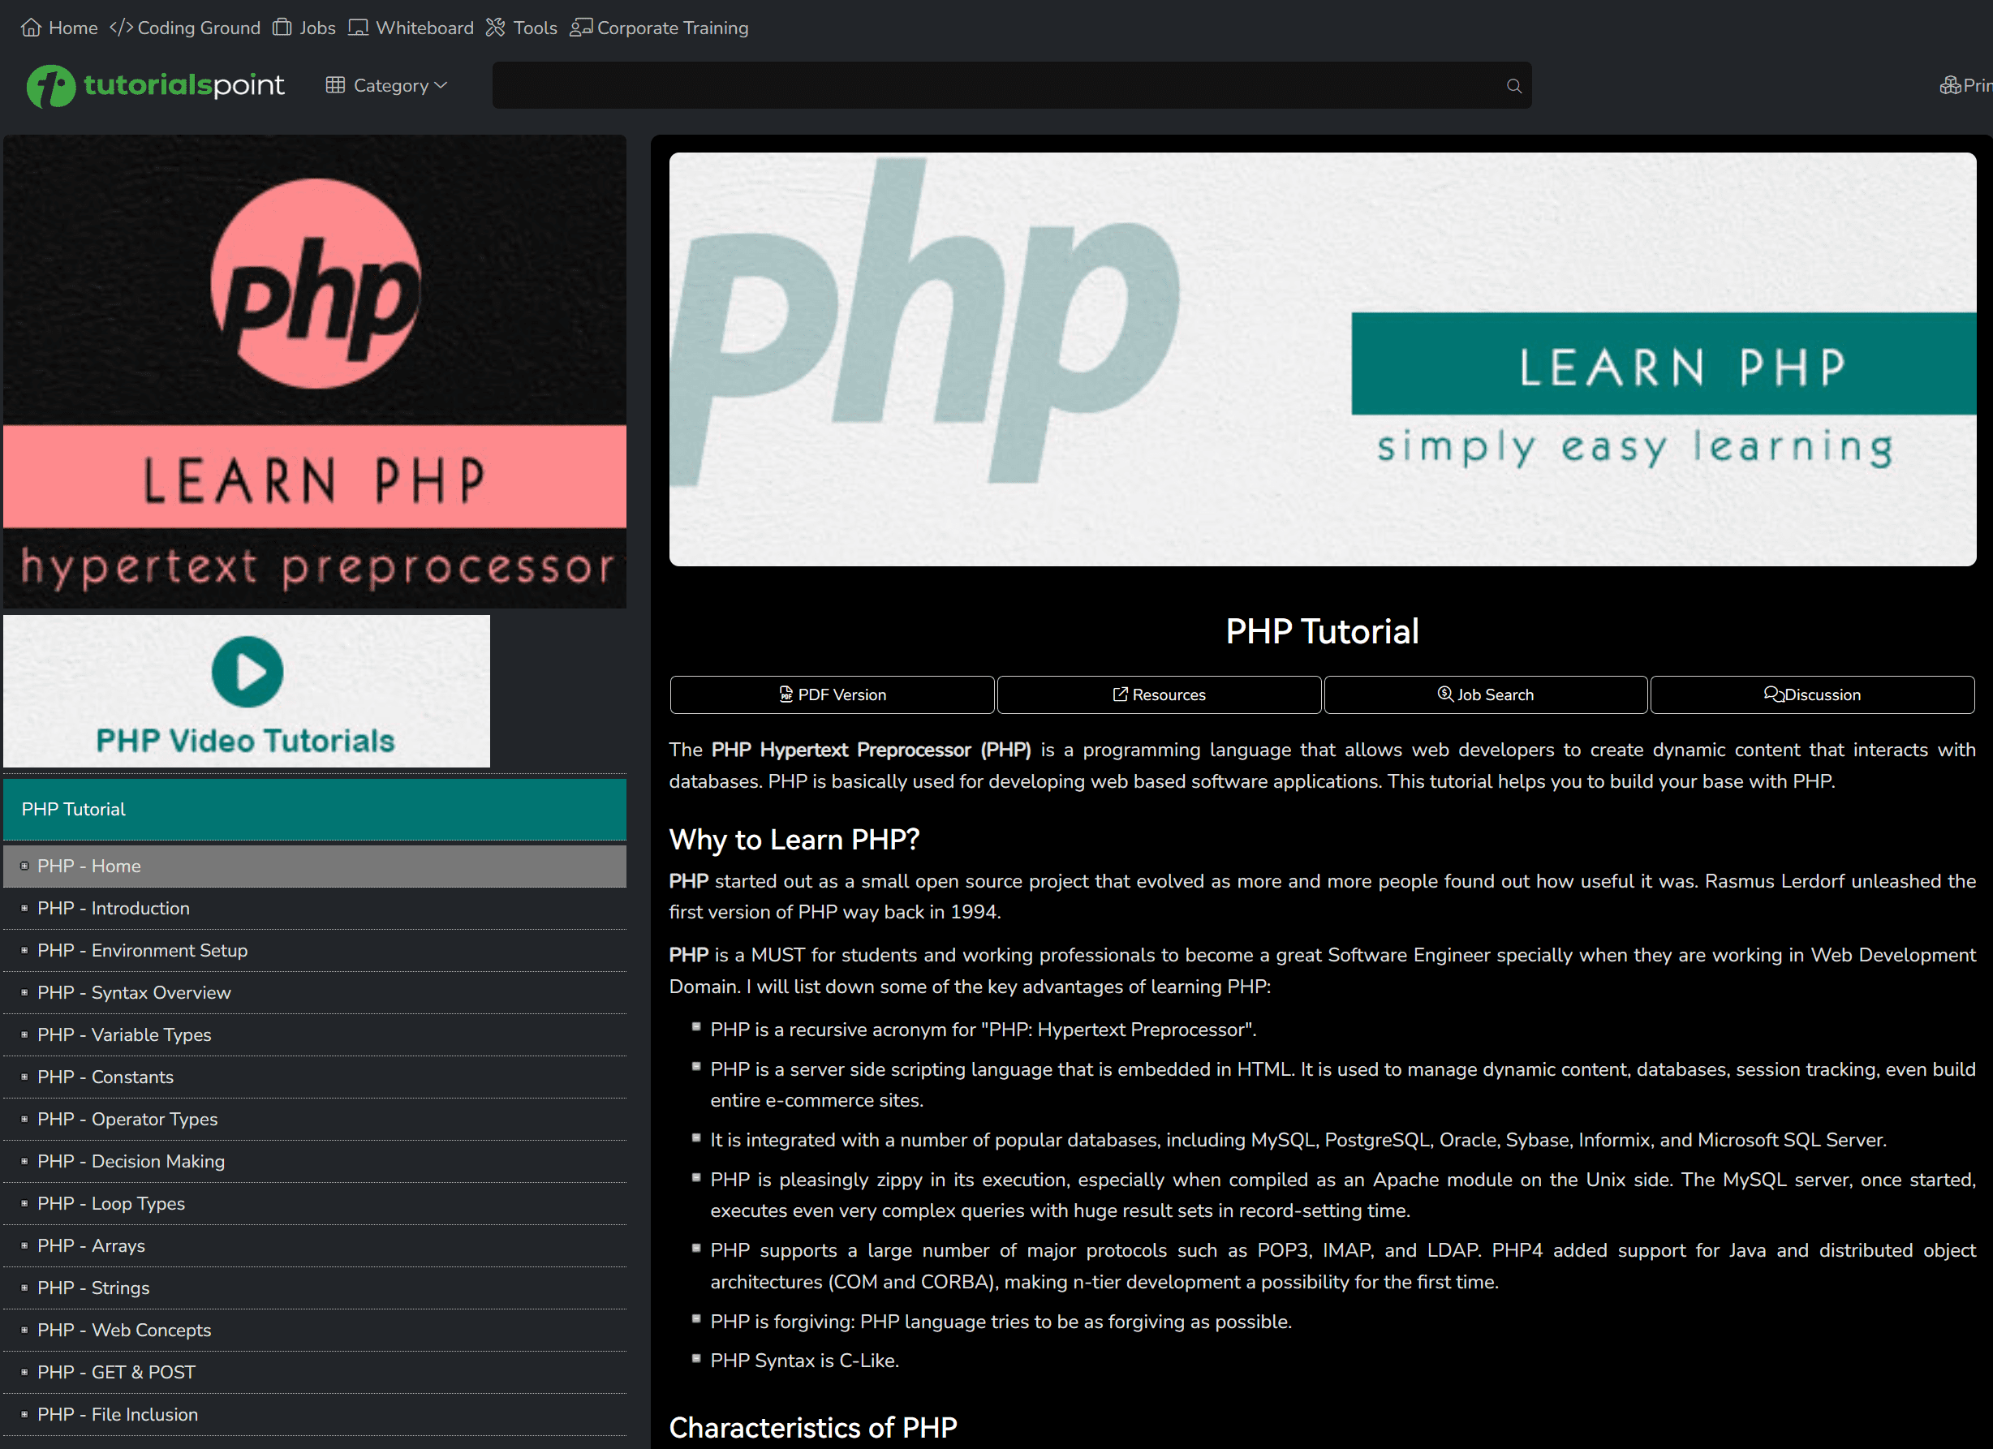Click the Jobs briefcase icon
Screen dimensions: 1993x1449
282,28
